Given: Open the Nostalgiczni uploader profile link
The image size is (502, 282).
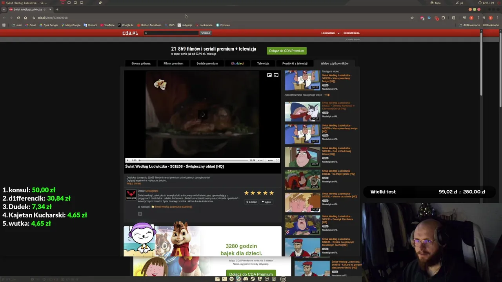Looking at the screenshot, I should click(152, 191).
